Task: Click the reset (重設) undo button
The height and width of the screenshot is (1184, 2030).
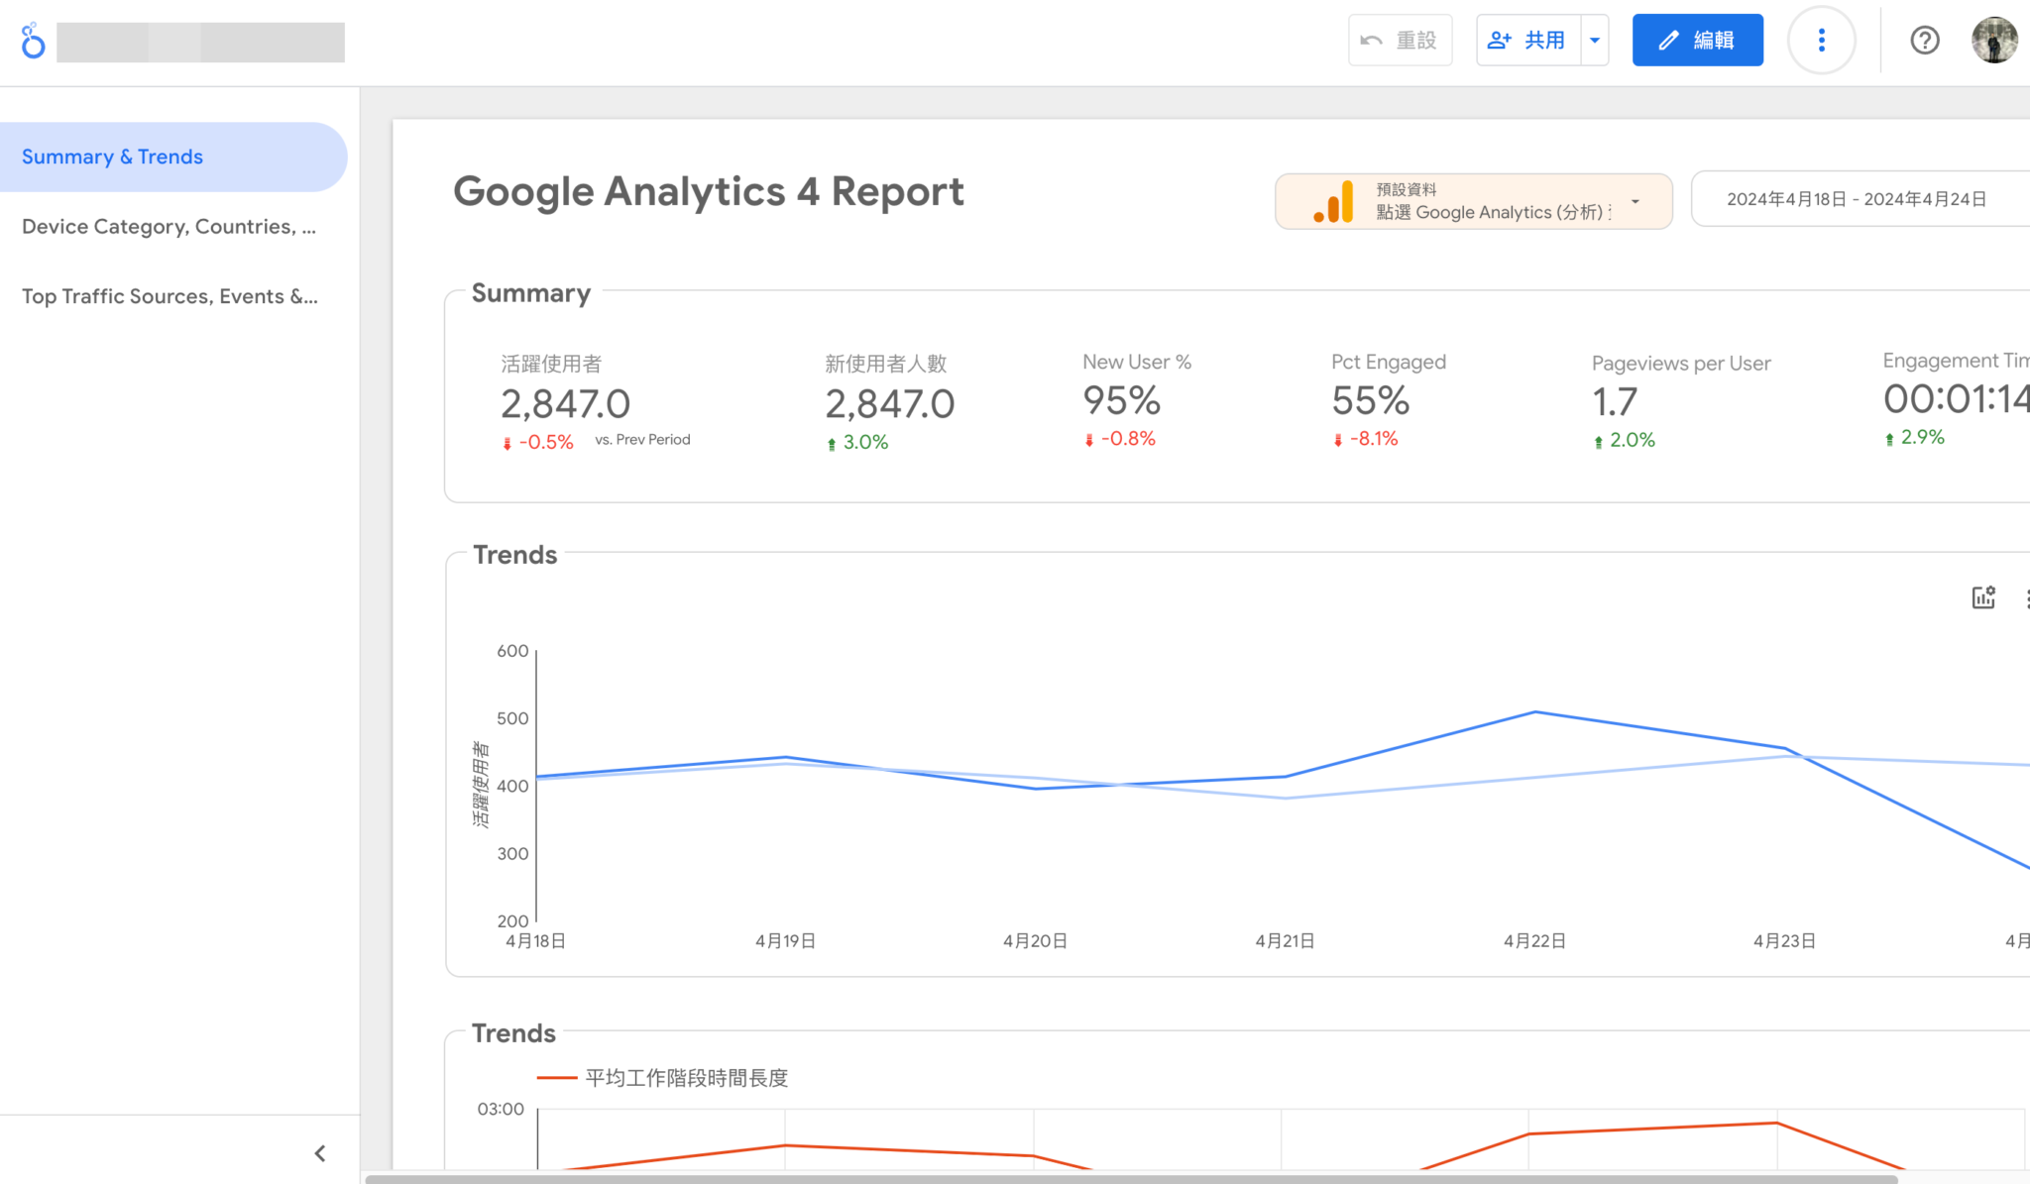Action: pos(1400,41)
